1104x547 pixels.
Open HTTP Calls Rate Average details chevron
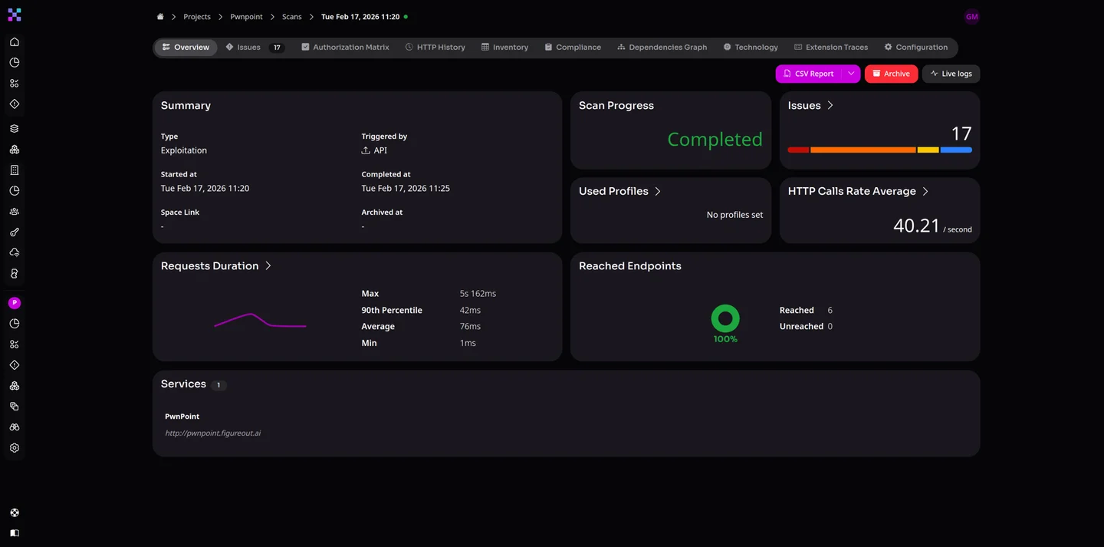[x=925, y=192]
